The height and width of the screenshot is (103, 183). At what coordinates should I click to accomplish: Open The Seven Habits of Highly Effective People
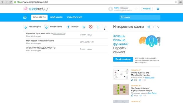tap(142, 90)
